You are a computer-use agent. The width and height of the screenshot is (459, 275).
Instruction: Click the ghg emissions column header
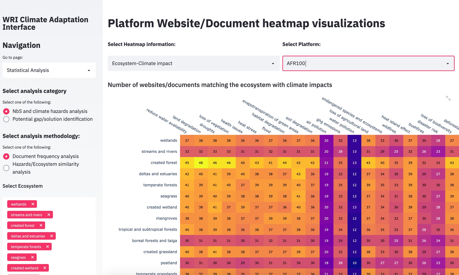click(328, 126)
